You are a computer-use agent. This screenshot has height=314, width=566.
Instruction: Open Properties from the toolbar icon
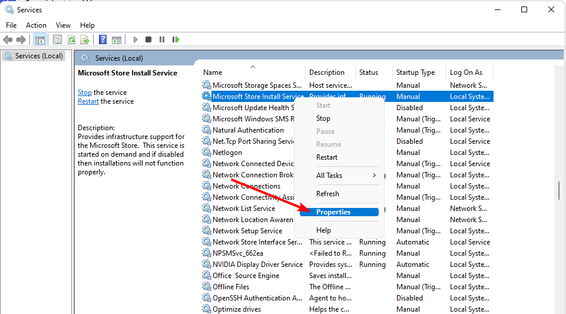[x=57, y=39]
